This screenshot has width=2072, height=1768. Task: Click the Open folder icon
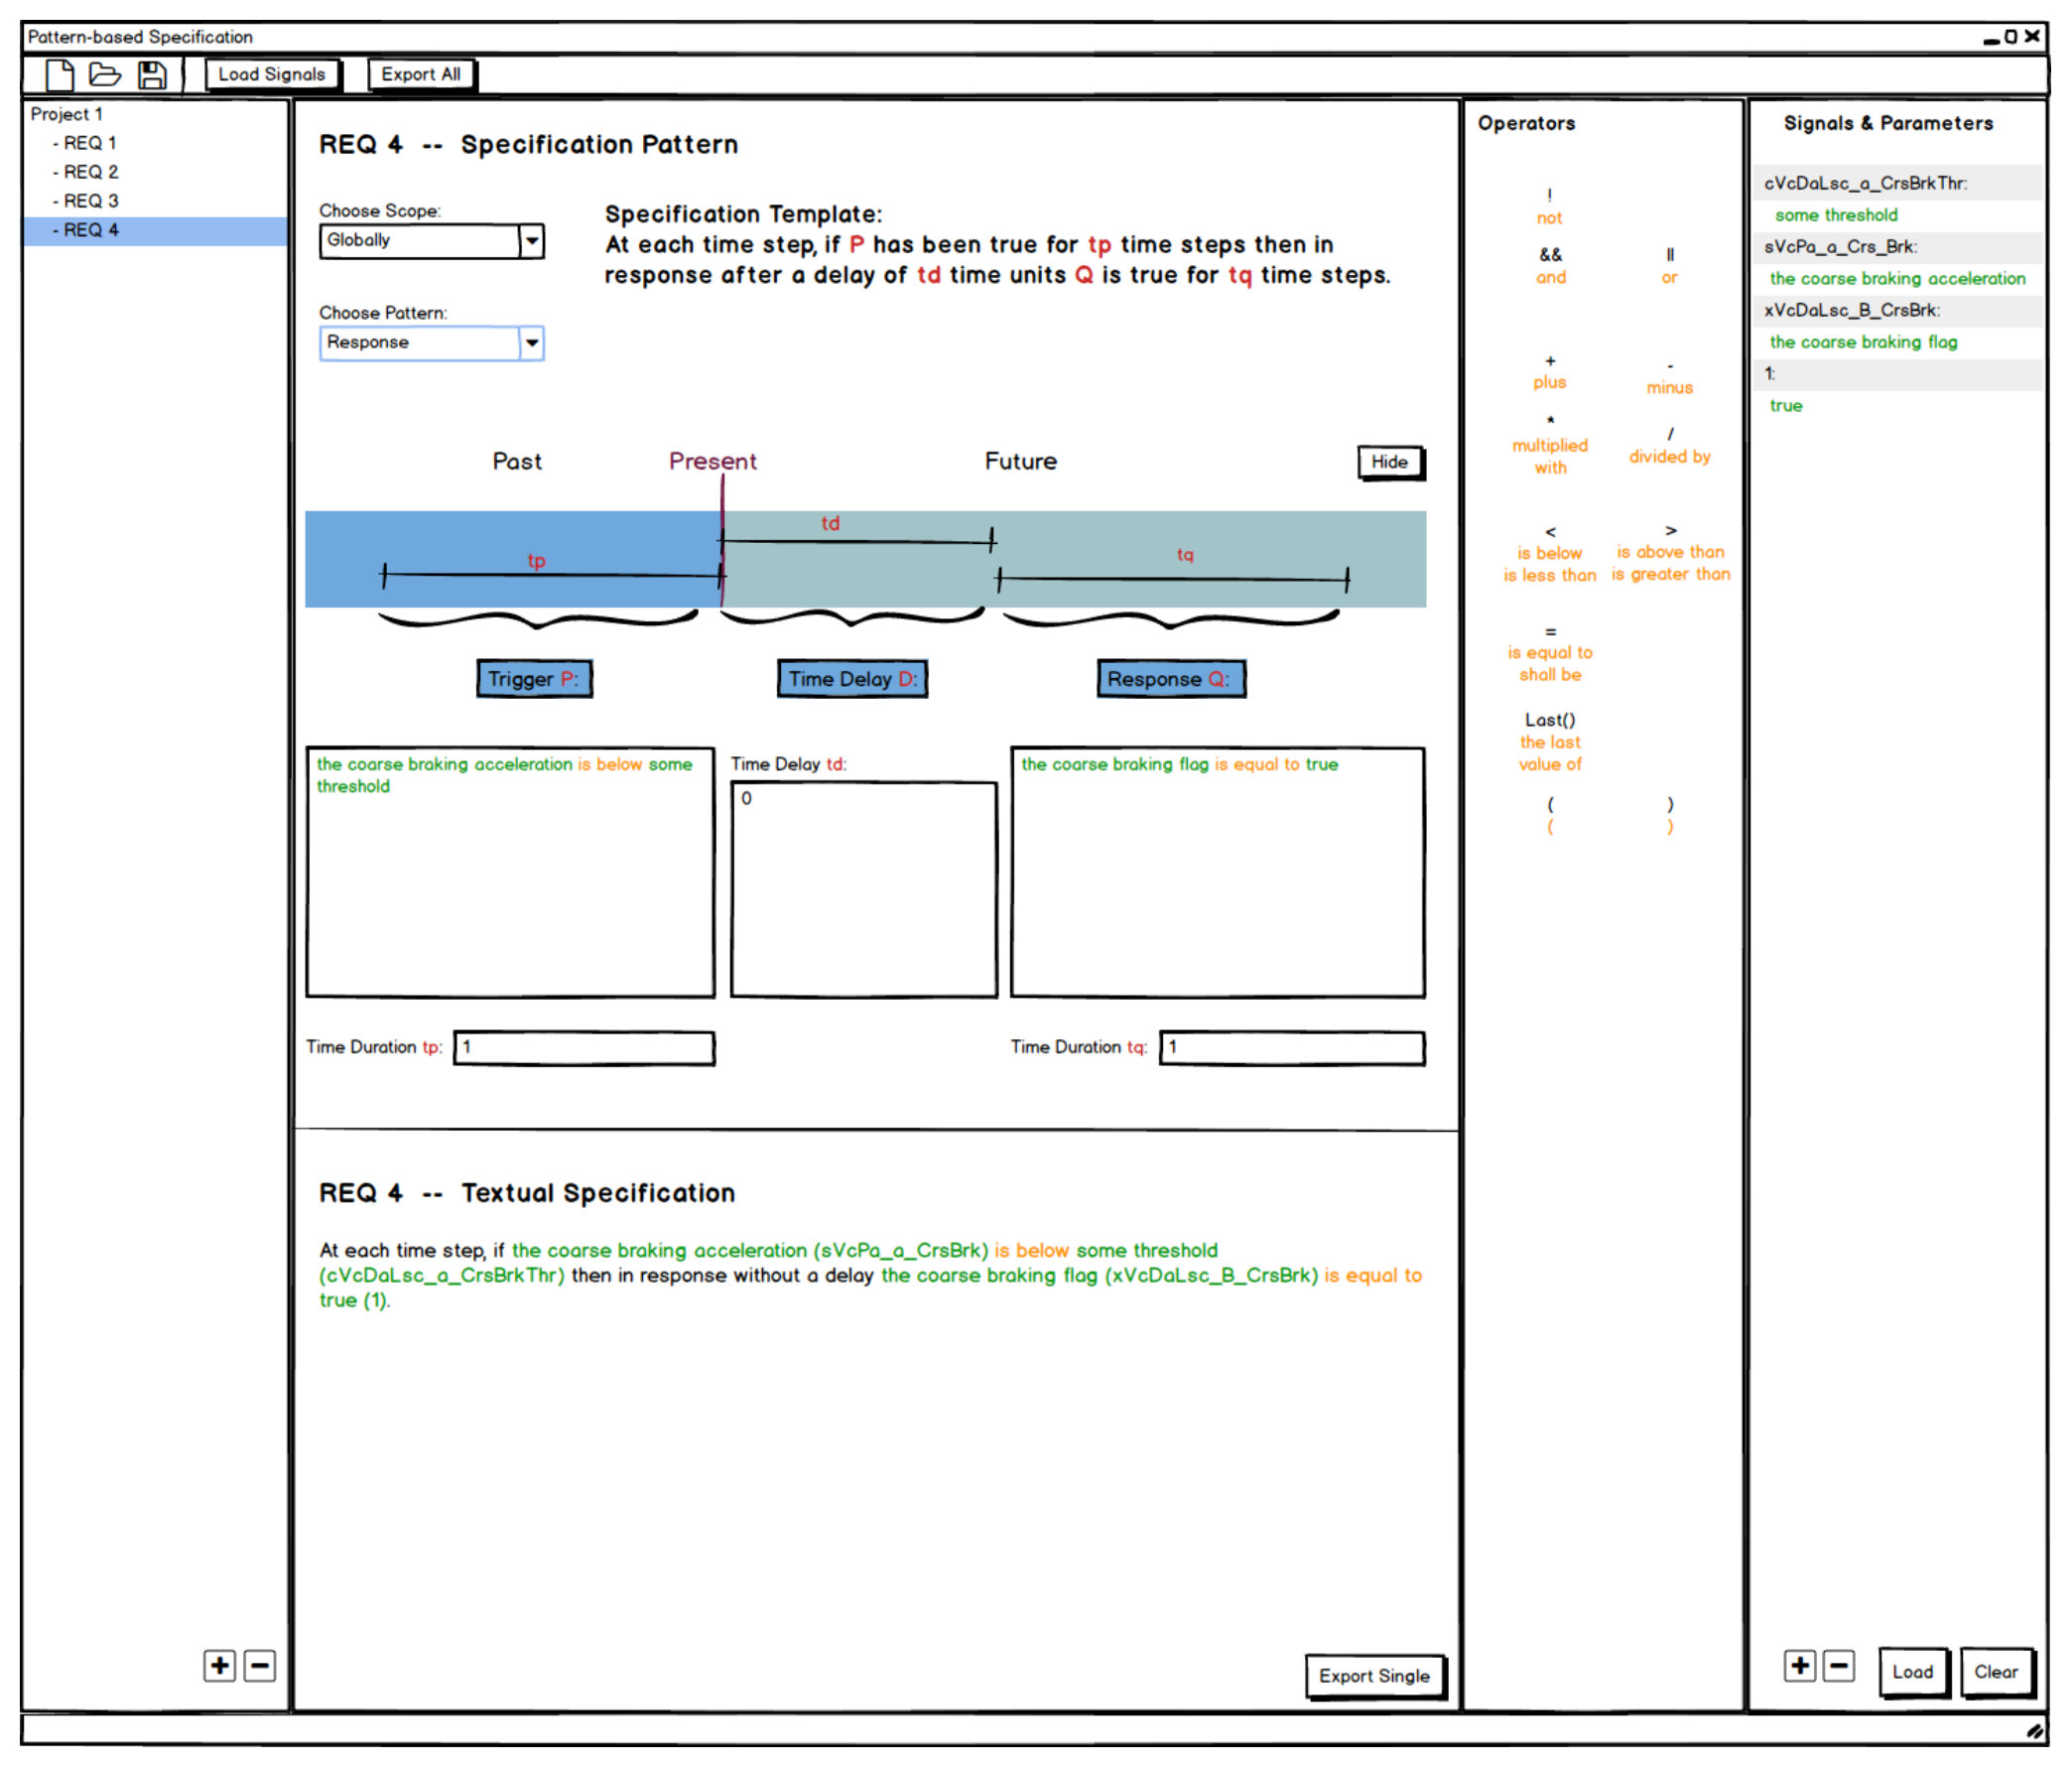[x=104, y=75]
